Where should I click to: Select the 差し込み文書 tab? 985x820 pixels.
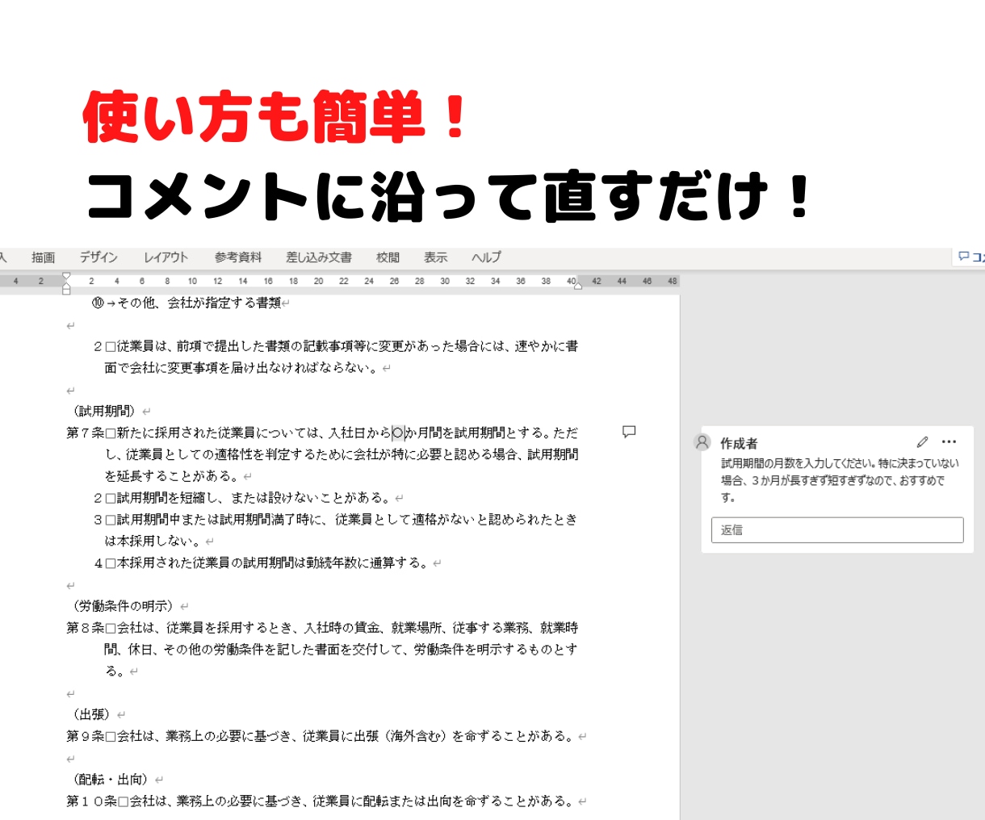click(319, 257)
